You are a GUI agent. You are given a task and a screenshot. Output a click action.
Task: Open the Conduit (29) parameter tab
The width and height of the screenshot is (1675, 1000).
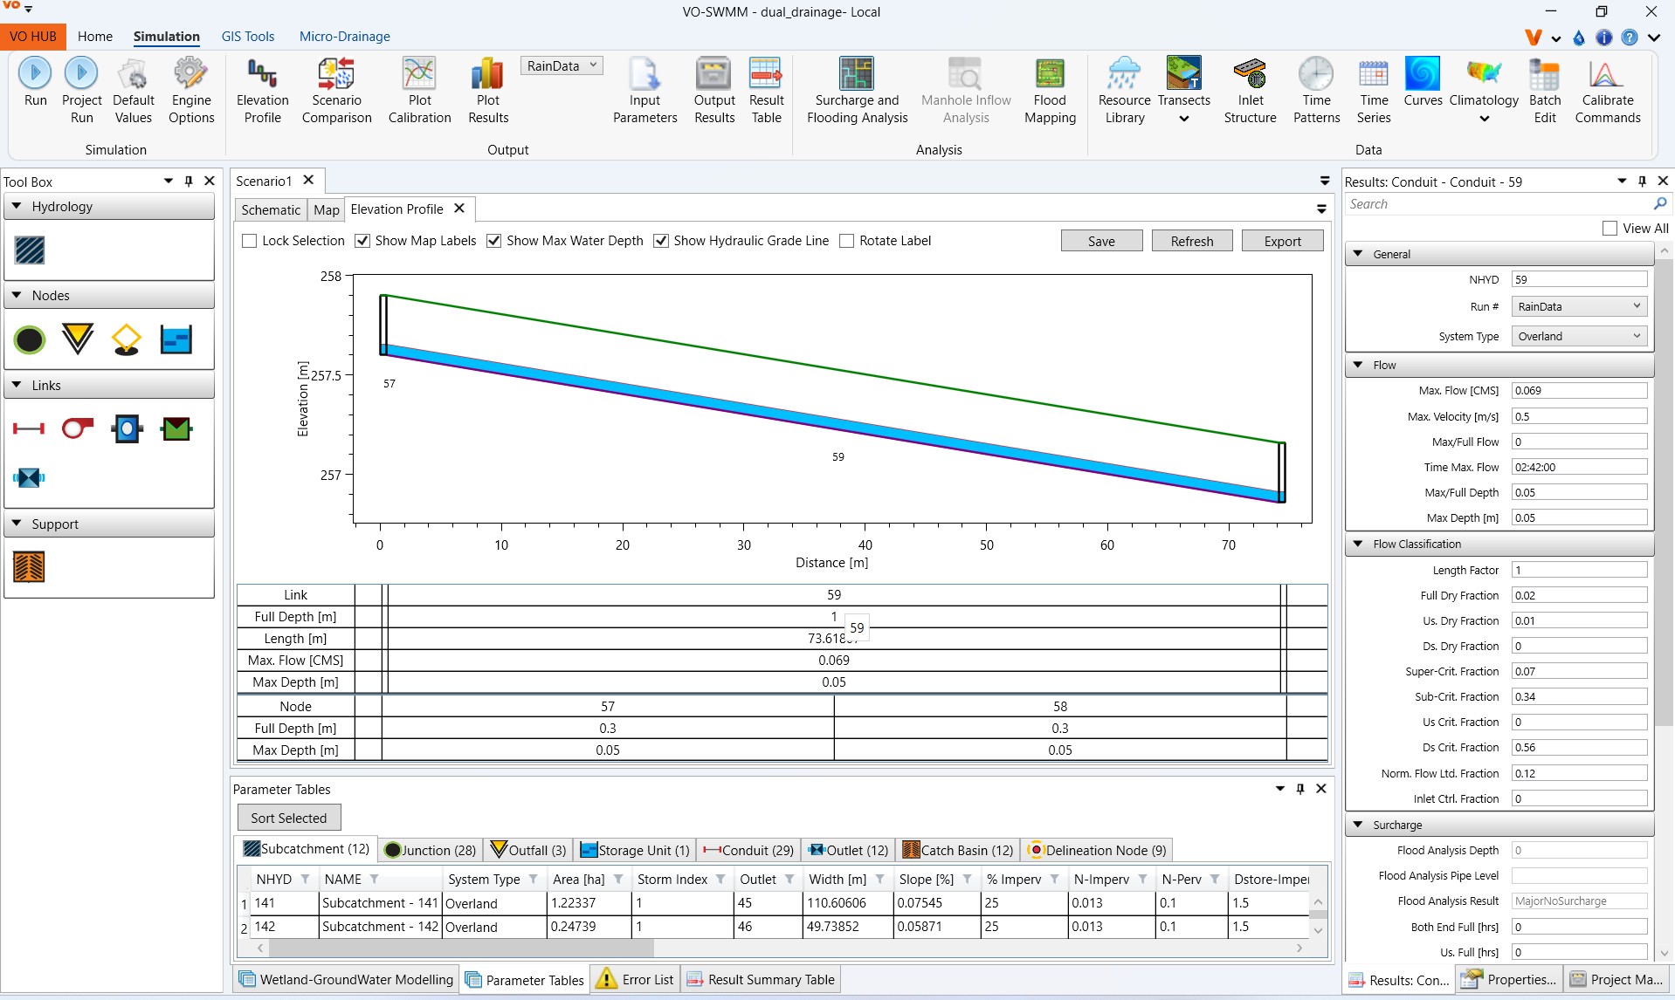coord(749,850)
